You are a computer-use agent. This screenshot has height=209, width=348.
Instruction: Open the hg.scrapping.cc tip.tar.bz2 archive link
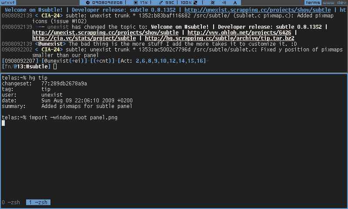tap(219, 38)
